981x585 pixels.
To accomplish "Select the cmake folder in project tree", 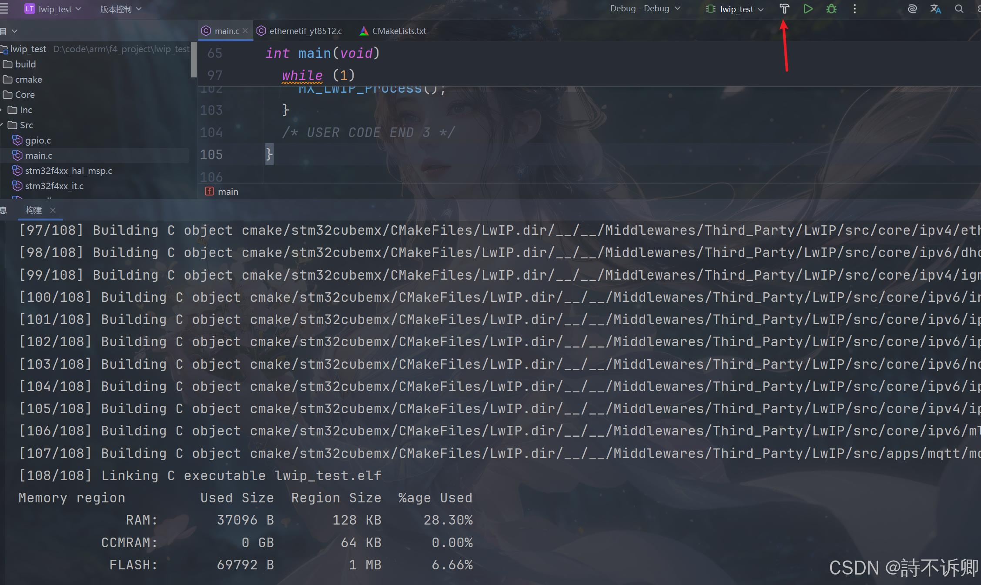I will [28, 79].
